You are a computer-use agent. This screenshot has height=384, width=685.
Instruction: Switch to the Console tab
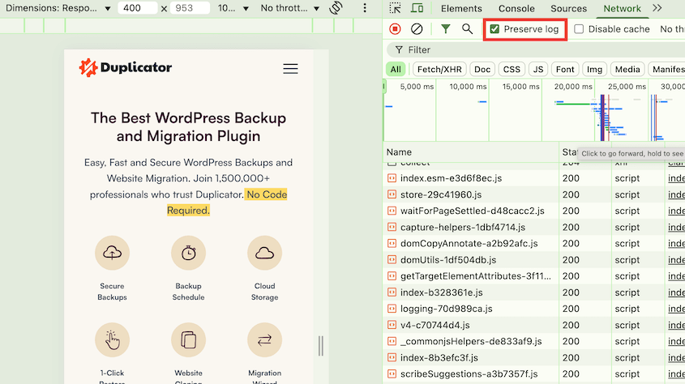click(x=516, y=8)
